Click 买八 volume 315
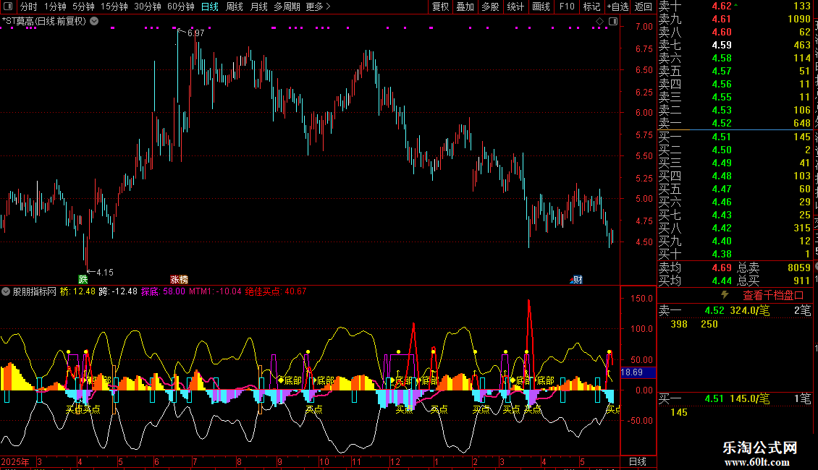 point(802,228)
